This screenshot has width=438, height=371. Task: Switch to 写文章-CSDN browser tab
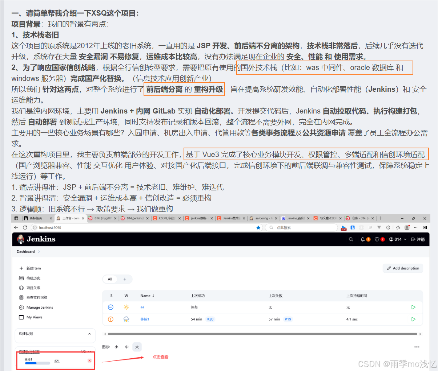(328, 218)
